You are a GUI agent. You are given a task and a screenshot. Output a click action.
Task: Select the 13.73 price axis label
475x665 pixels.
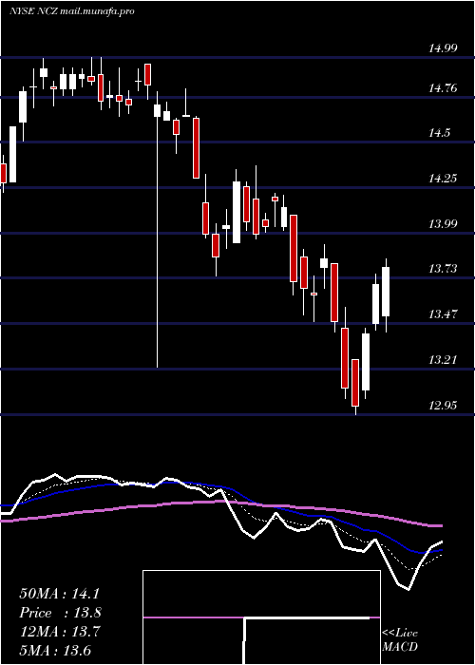(x=443, y=269)
